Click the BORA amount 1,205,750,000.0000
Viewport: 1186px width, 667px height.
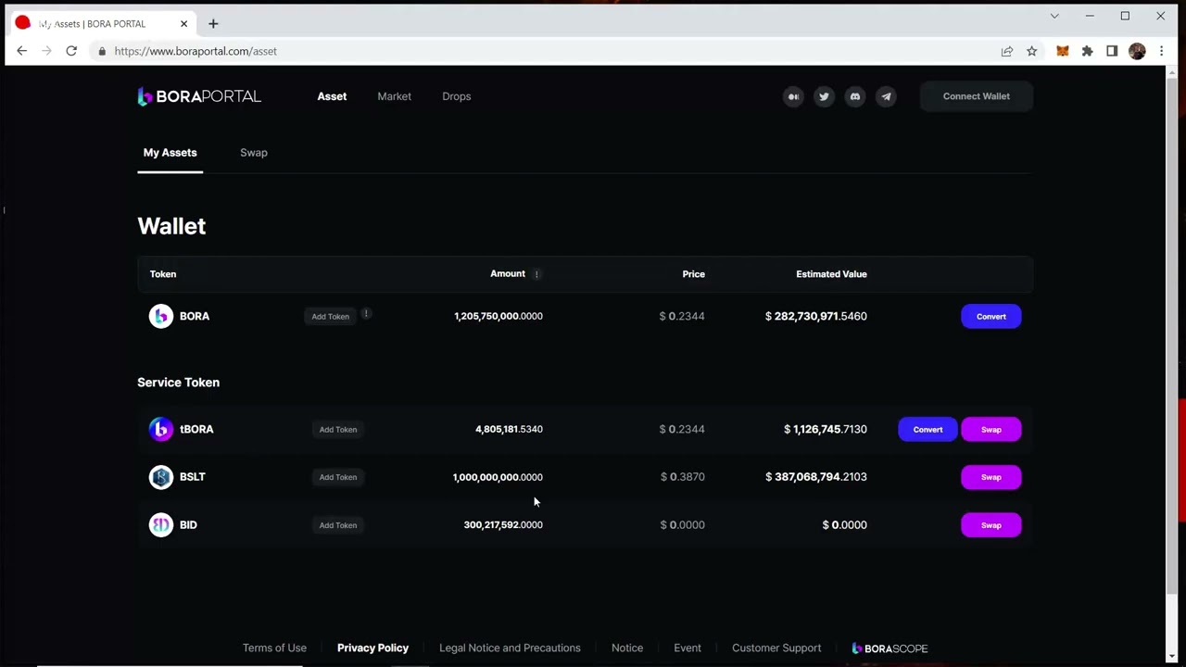(x=498, y=317)
